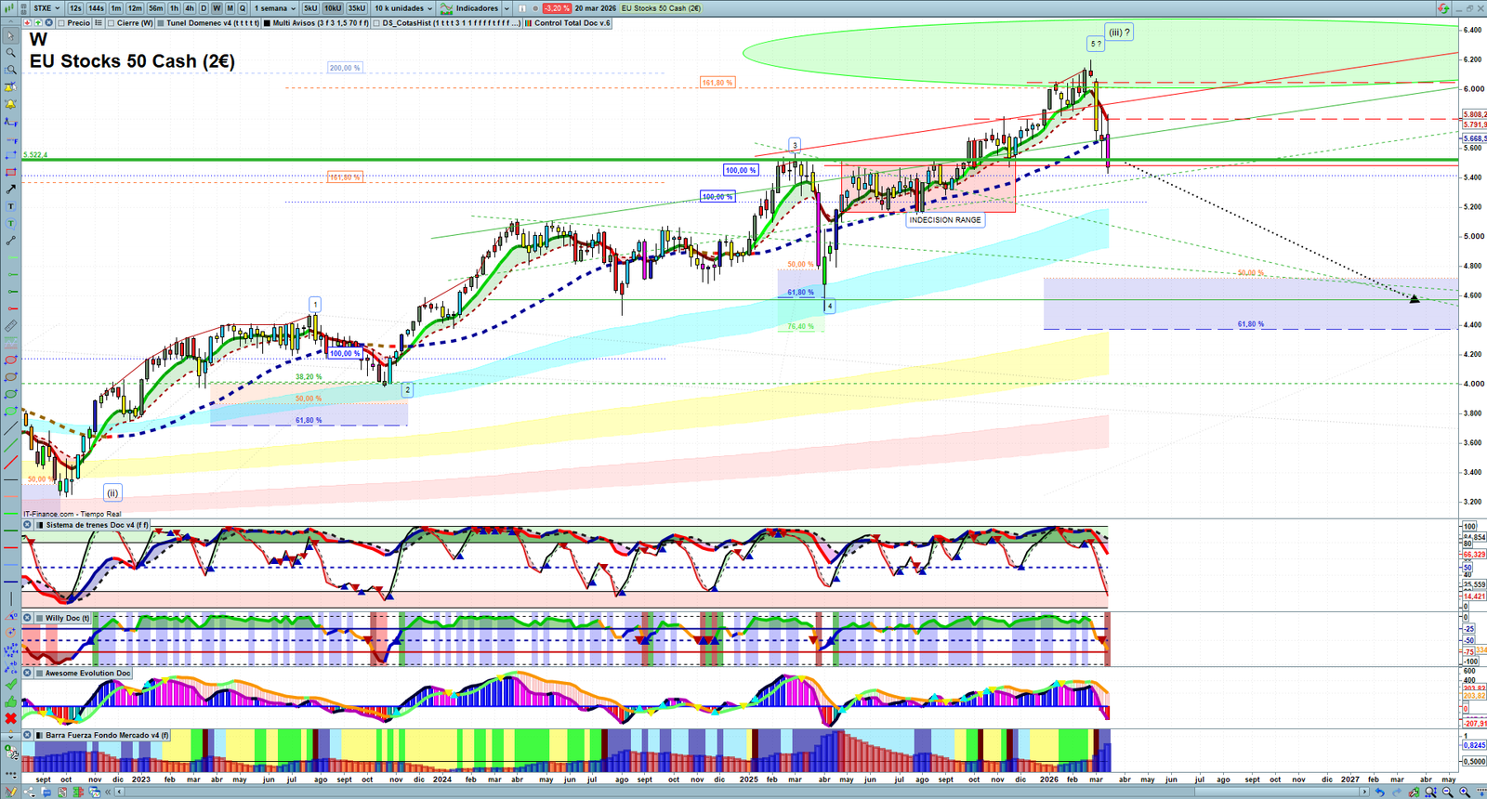This screenshot has width=1487, height=799.
Task: Click the green plus icon beside Precio
Action: point(37,22)
